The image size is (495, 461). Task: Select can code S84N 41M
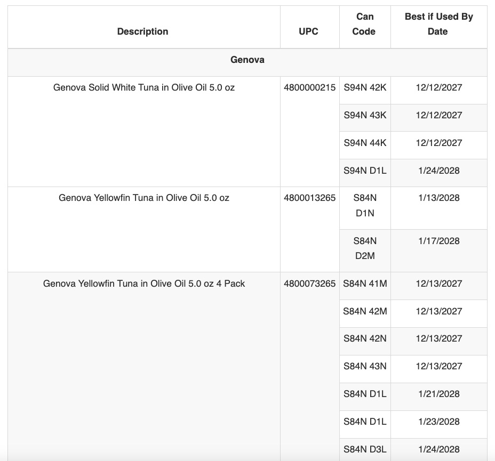[x=365, y=284]
